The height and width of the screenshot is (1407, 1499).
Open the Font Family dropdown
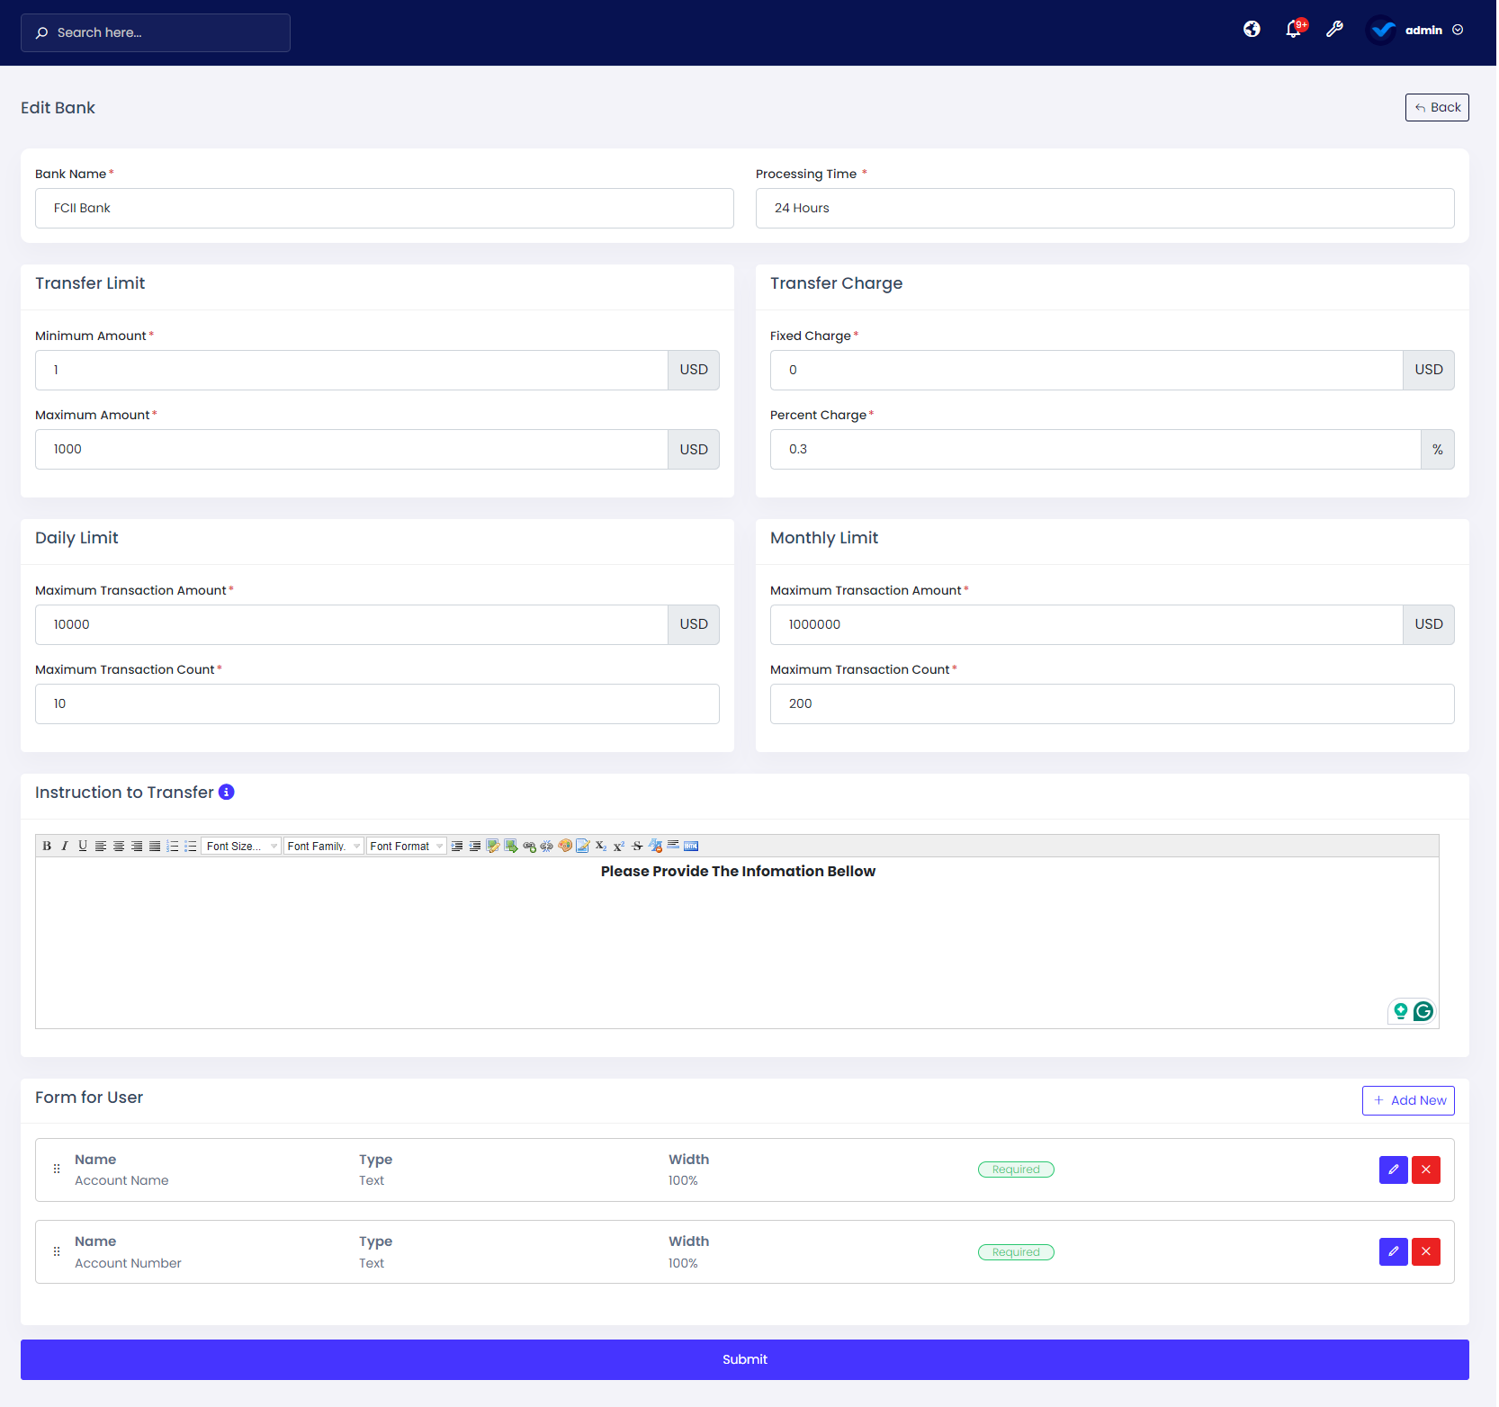click(323, 846)
